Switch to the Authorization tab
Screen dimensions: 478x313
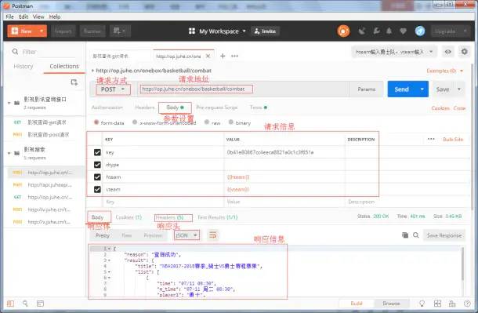point(107,107)
